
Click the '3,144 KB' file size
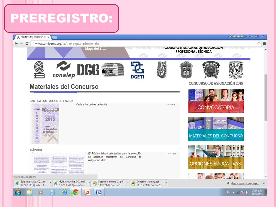[171, 154]
